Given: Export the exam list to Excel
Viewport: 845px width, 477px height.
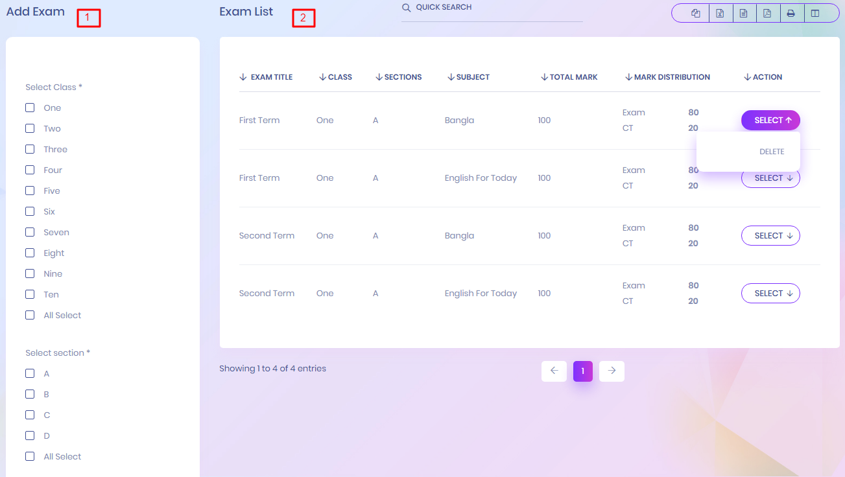Looking at the screenshot, I should pyautogui.click(x=720, y=13).
